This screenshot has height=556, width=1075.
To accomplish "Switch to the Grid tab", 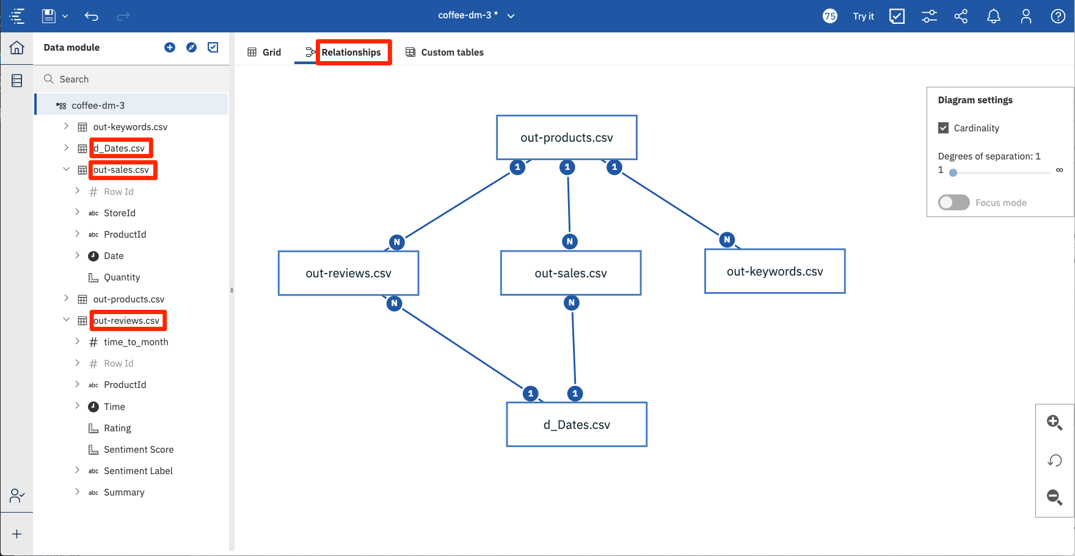I will tap(264, 53).
